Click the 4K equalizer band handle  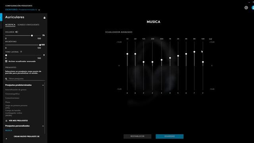tap(186, 54)
